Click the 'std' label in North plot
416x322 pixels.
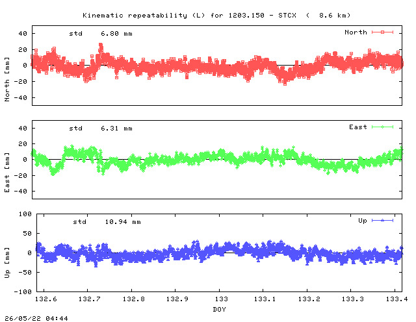click(76, 34)
